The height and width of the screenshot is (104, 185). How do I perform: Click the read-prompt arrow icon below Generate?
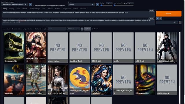click(157, 18)
